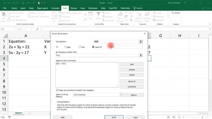212x119 pixels.
Task: Open the Ungroup outline command
Action: point(159,17)
